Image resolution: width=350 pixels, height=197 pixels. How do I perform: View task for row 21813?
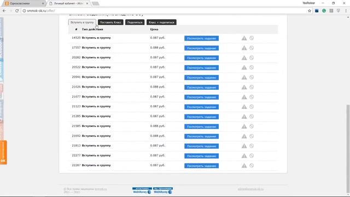coord(201,146)
